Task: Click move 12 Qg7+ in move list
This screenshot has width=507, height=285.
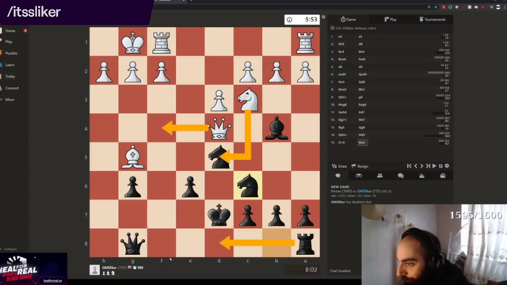Action: click(343, 120)
